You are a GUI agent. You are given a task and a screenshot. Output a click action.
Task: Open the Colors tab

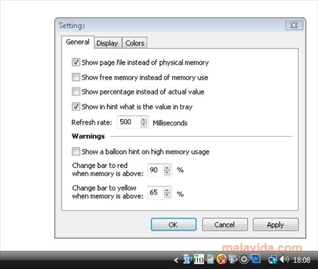134,43
